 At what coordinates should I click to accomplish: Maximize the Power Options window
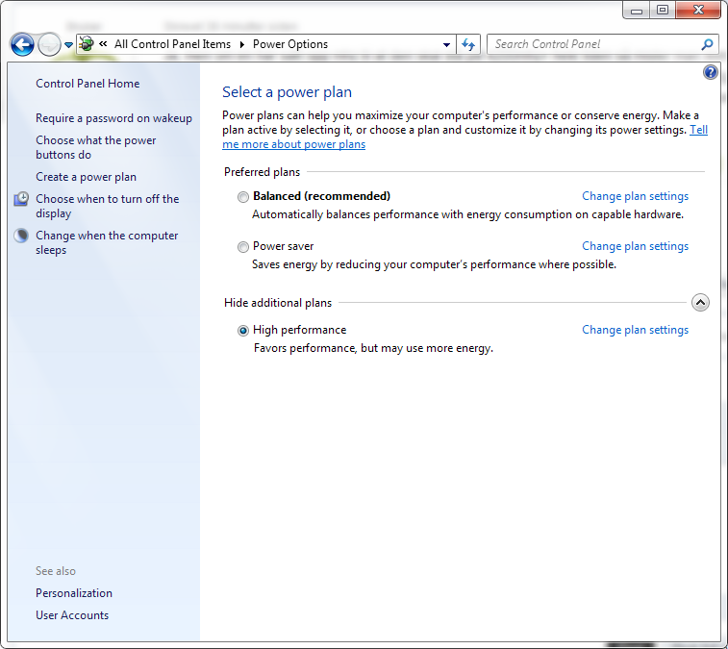(663, 11)
